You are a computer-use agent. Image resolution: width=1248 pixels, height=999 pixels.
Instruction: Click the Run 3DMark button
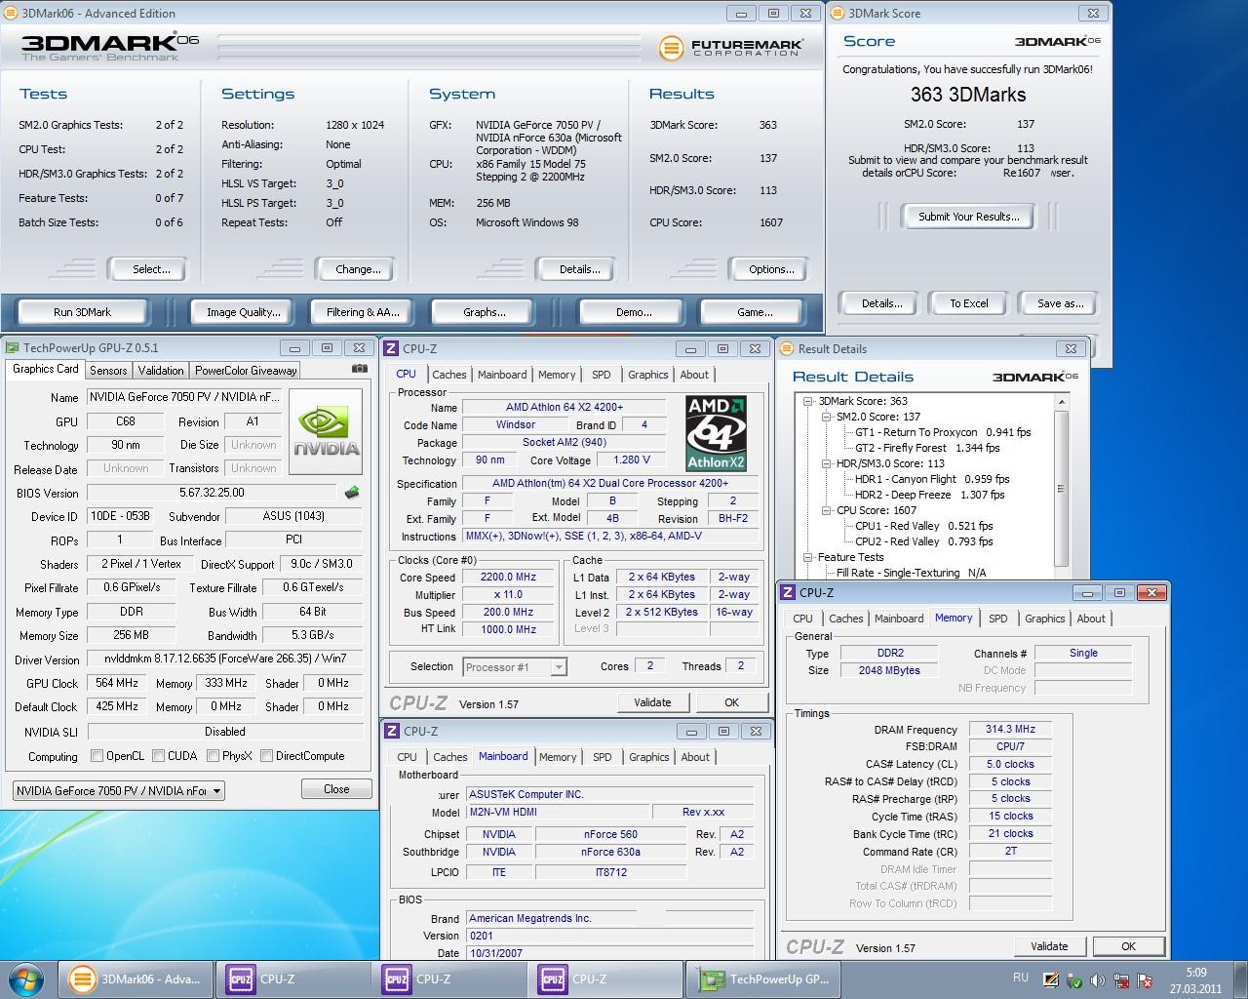(83, 312)
